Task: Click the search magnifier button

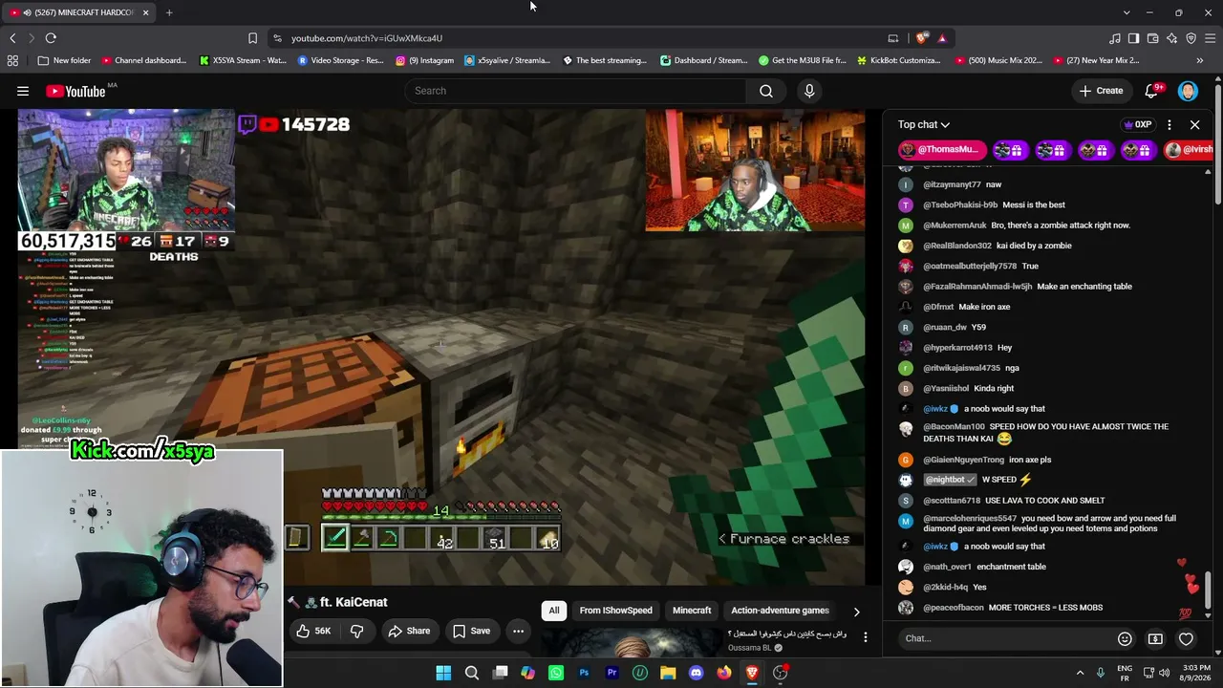Action: [x=766, y=91]
